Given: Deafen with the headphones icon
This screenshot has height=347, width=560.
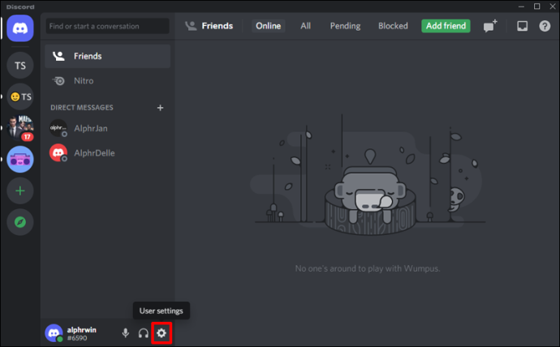Looking at the screenshot, I should point(143,333).
